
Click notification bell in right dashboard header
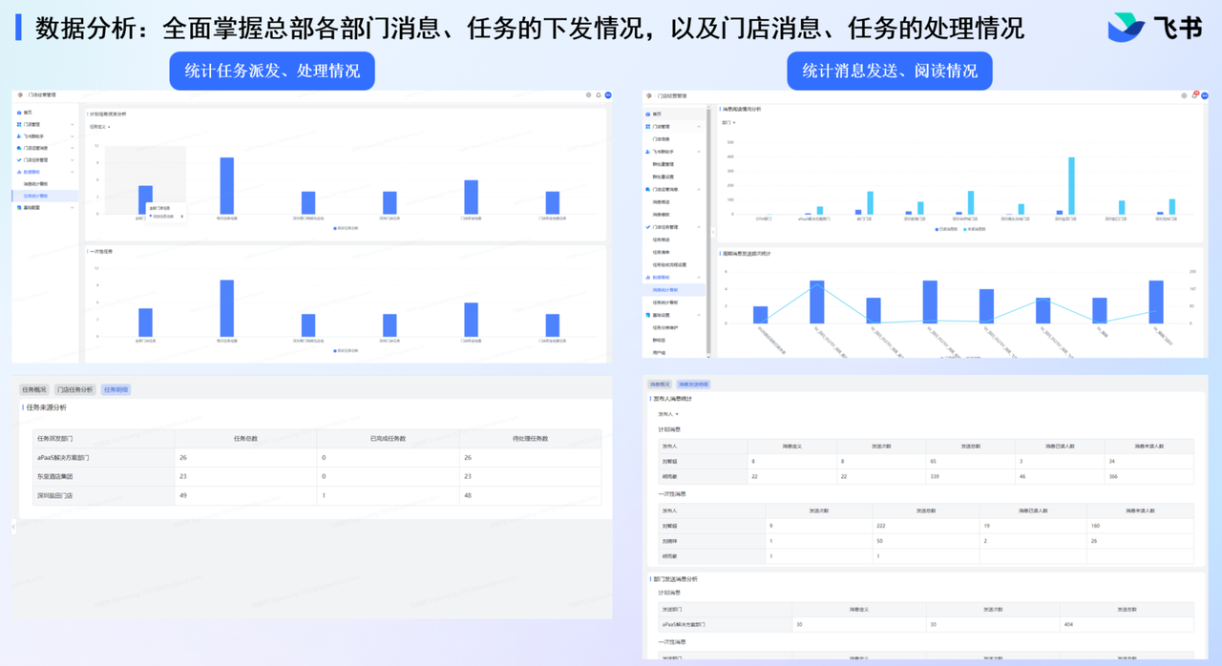pyautogui.click(x=1194, y=95)
